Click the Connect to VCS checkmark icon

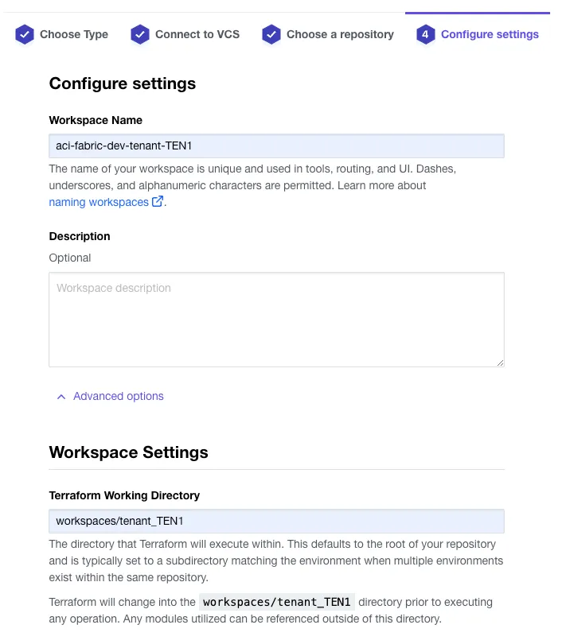(140, 34)
